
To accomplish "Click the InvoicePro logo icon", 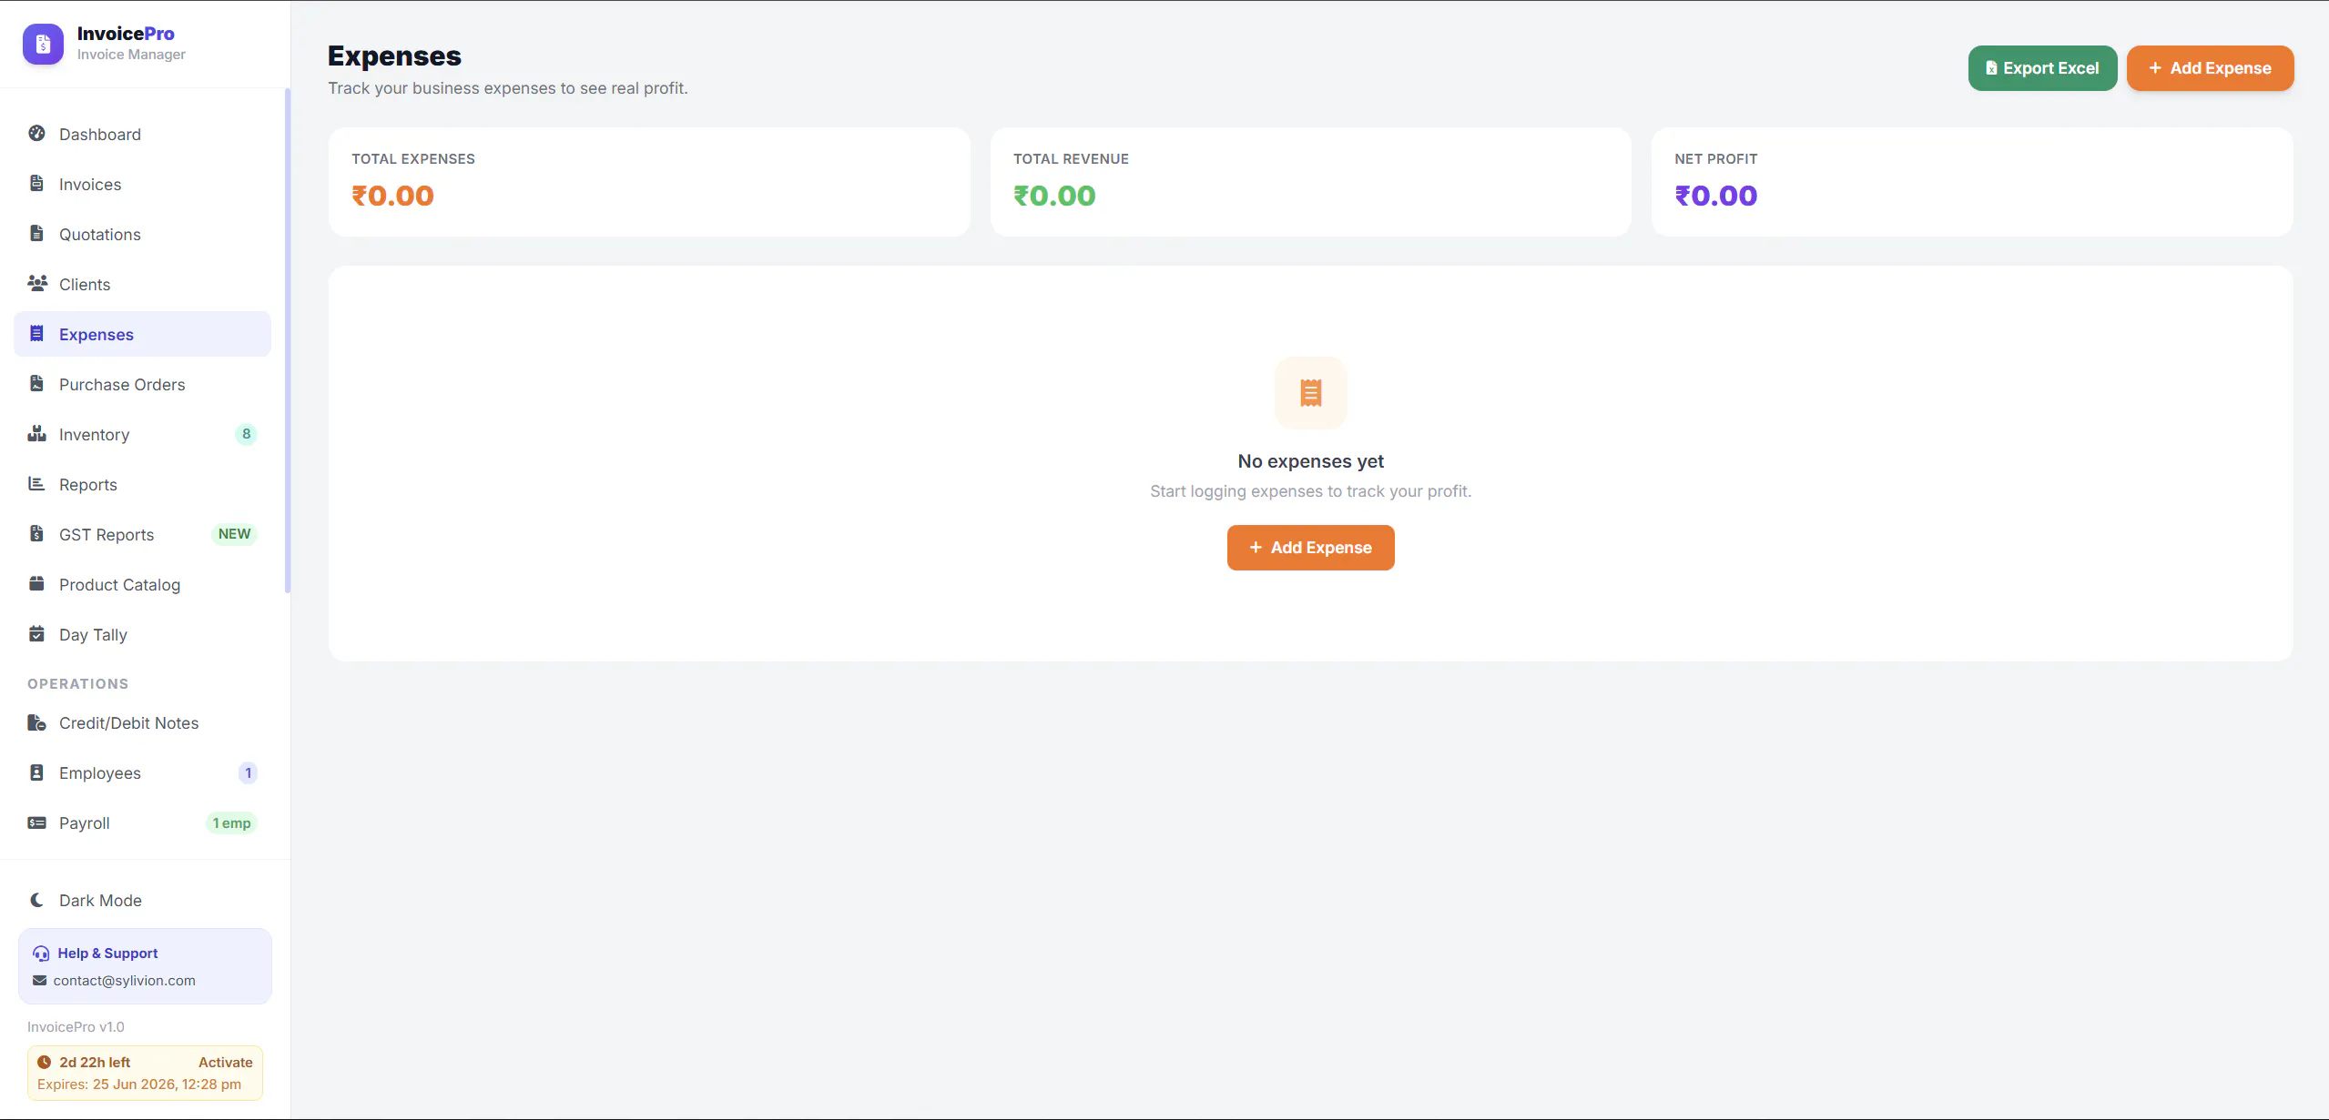I will click(43, 44).
